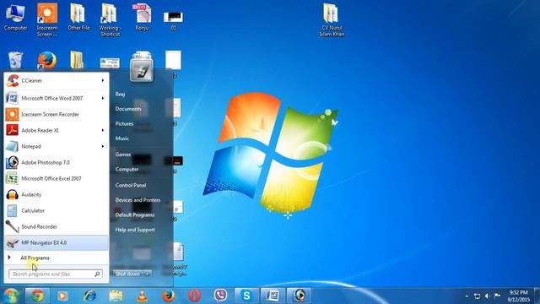Open Google Chrome from taskbar

[x=37, y=296]
